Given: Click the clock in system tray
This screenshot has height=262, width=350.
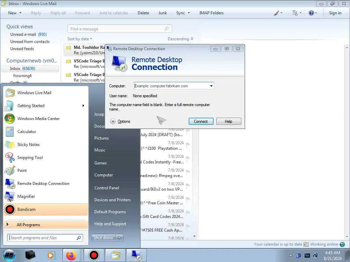Looking at the screenshot, I should [333, 256].
